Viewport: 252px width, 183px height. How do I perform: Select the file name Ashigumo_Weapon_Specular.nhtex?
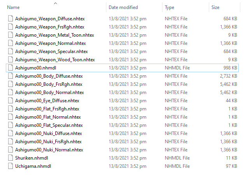[51, 52]
